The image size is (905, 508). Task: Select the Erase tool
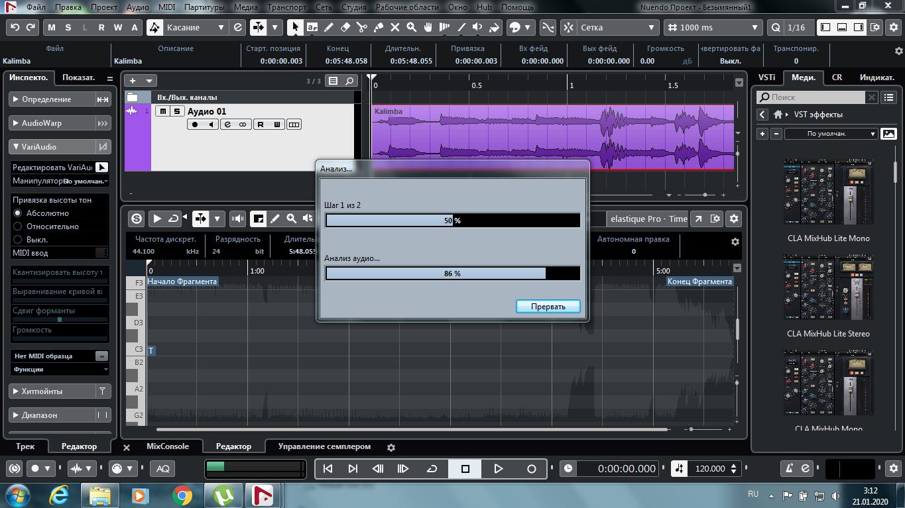pos(345,27)
